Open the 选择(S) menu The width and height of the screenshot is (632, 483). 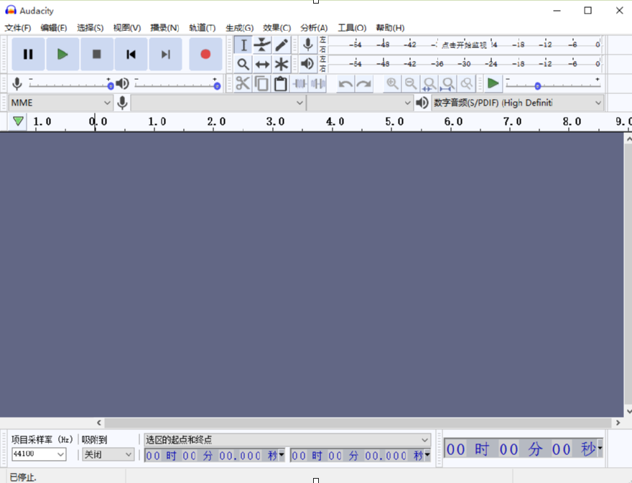pos(90,28)
